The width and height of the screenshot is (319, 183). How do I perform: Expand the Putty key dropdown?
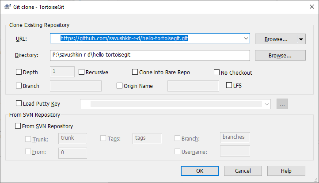tap(267, 104)
